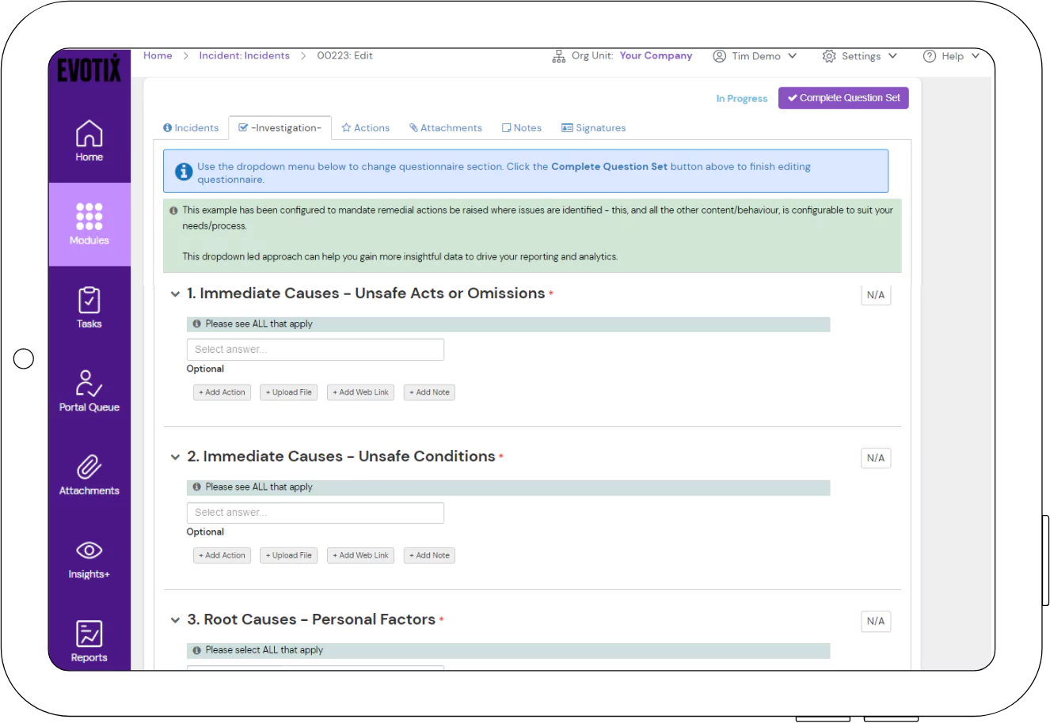
Task: Switch to the Attachments tab
Action: 446,128
